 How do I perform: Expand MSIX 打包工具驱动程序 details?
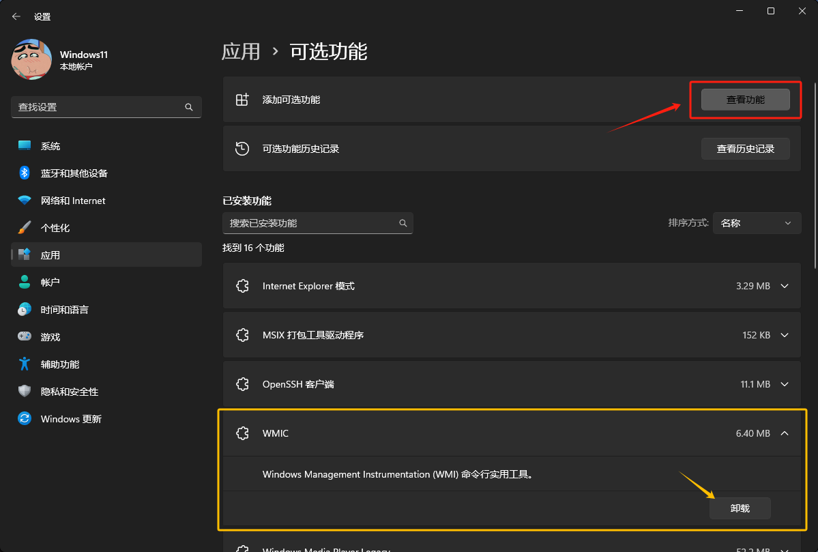pyautogui.click(x=785, y=335)
